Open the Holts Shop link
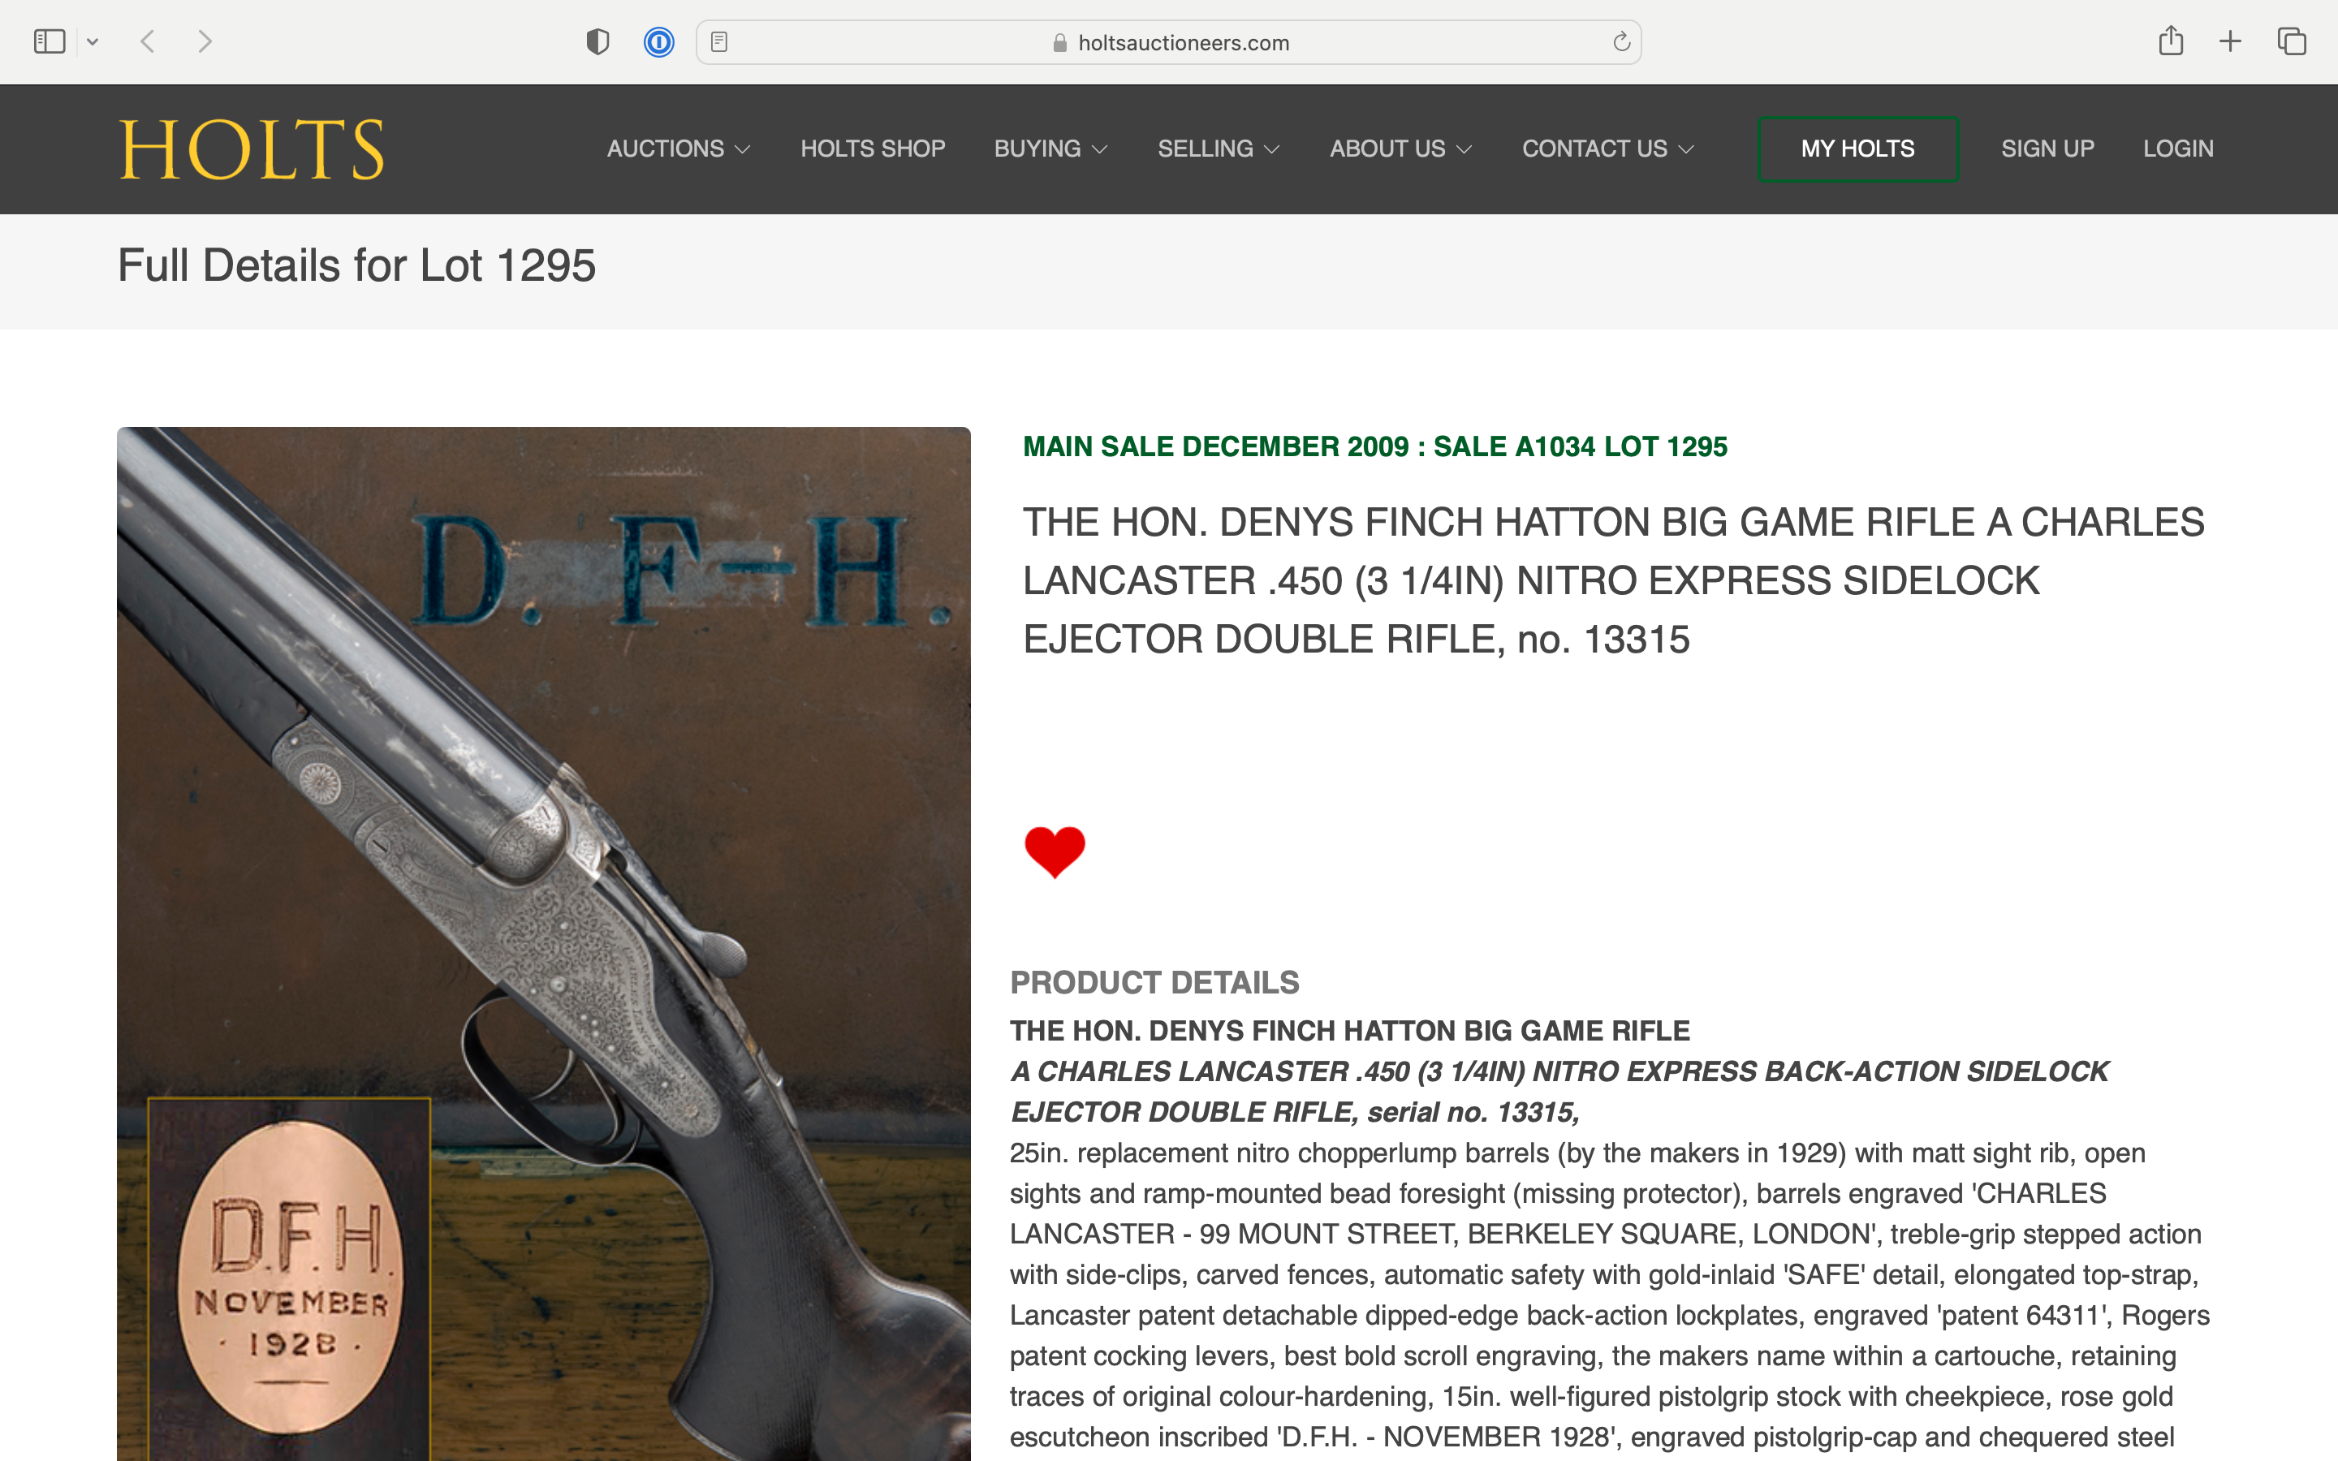The height and width of the screenshot is (1461, 2338). pos(873,149)
